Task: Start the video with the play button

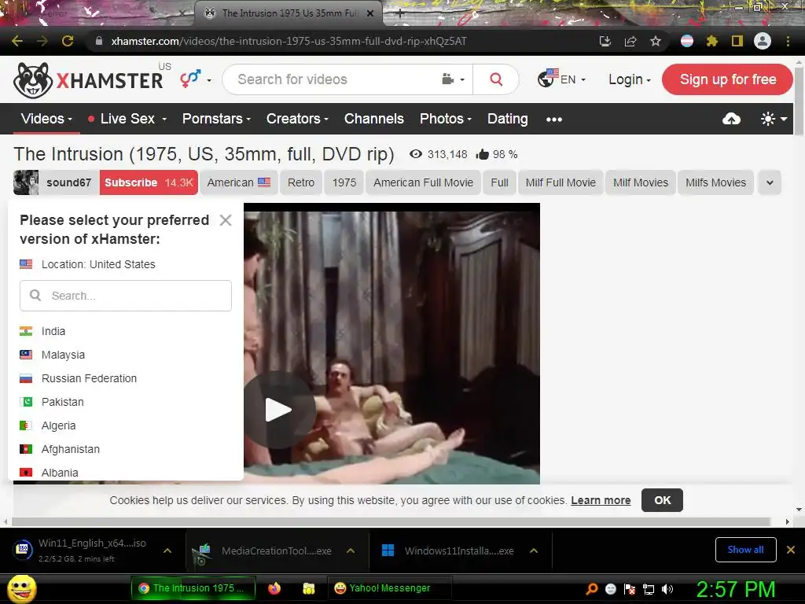Action: (278, 409)
